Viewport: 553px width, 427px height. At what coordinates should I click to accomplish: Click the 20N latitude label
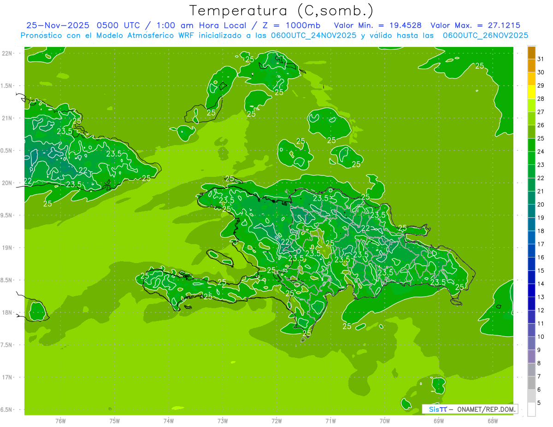tap(7, 183)
